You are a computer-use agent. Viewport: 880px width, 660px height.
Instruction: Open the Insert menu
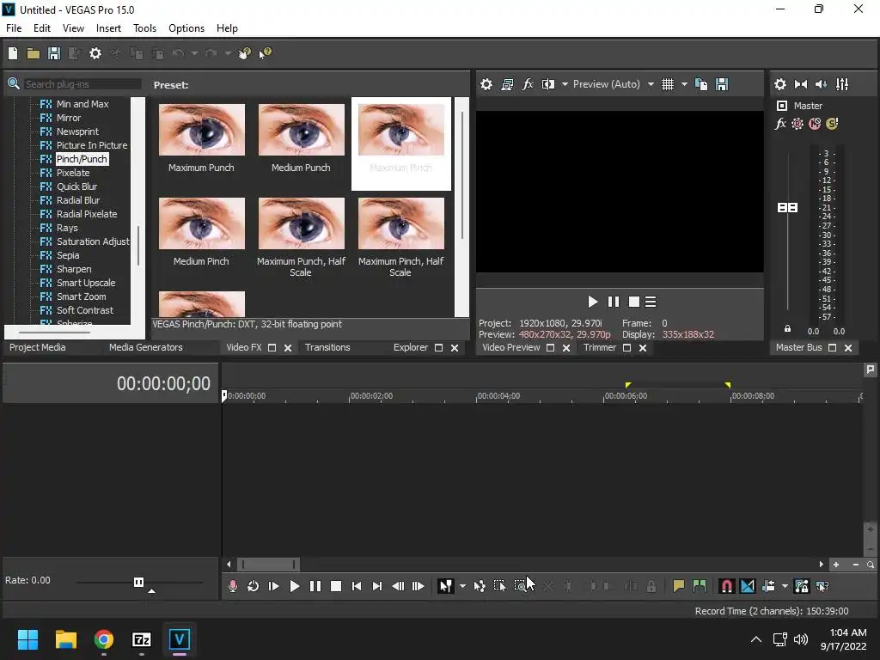coord(108,28)
